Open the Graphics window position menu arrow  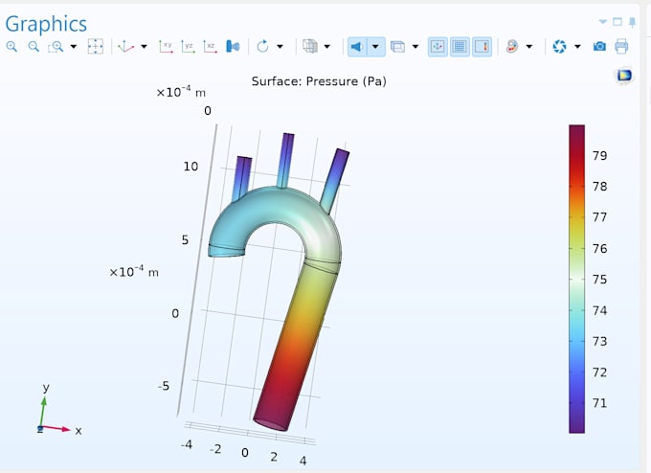603,22
